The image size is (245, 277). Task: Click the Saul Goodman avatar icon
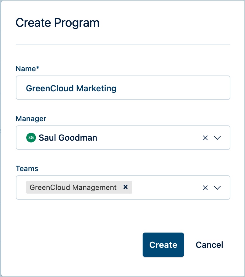30,138
